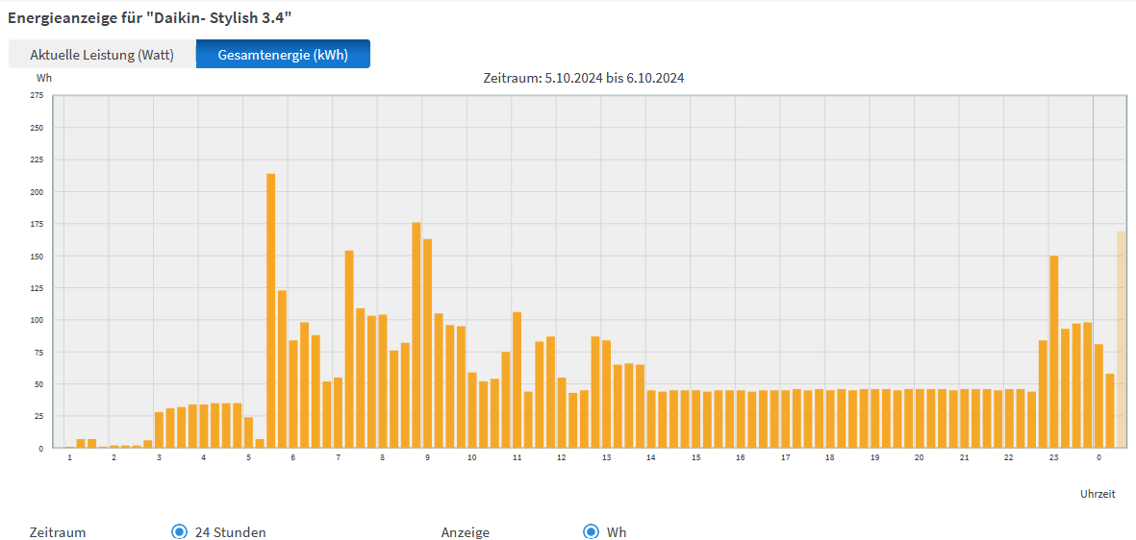Screen dimensions: 1136x540
Task: Click the hour 14 label on the x-axis
Action: pyautogui.click(x=651, y=457)
